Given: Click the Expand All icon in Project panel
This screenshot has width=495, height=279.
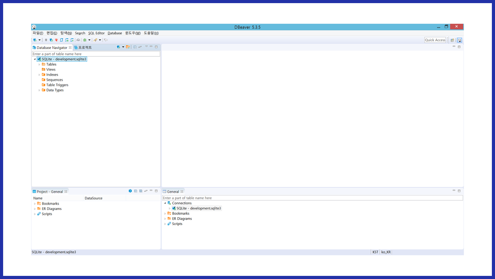Looking at the screenshot, I should [141, 191].
